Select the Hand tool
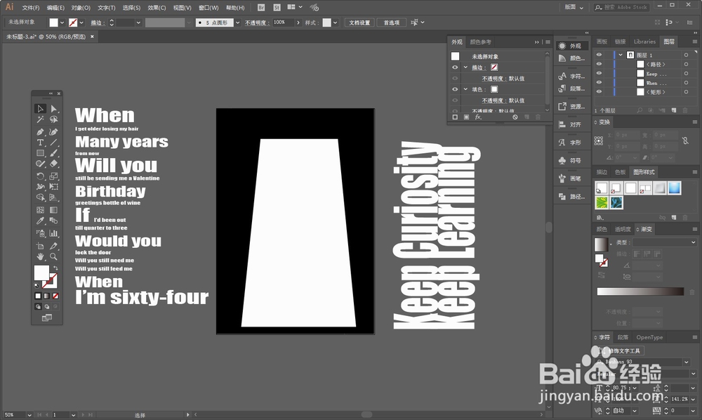Viewport: 702px width, 420px height. coord(40,256)
